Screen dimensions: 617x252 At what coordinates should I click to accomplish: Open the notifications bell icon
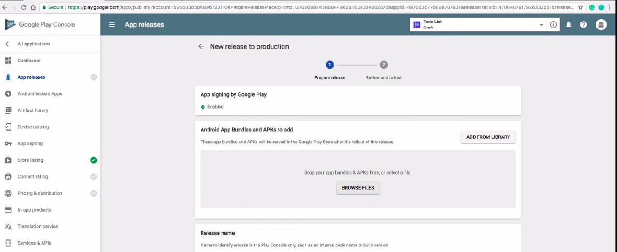coord(568,25)
